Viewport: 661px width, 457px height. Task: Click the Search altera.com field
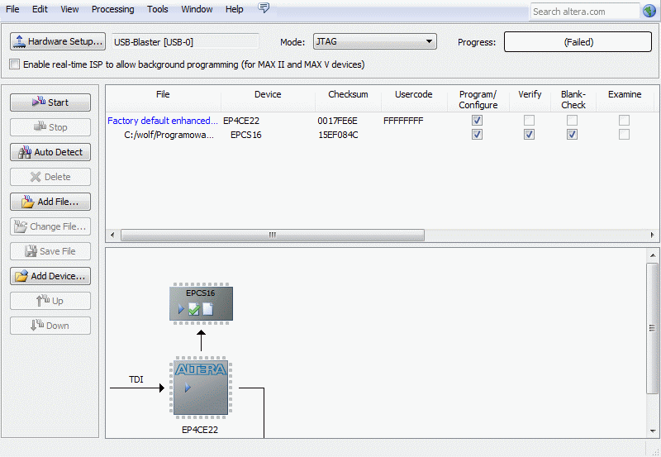[x=583, y=12]
